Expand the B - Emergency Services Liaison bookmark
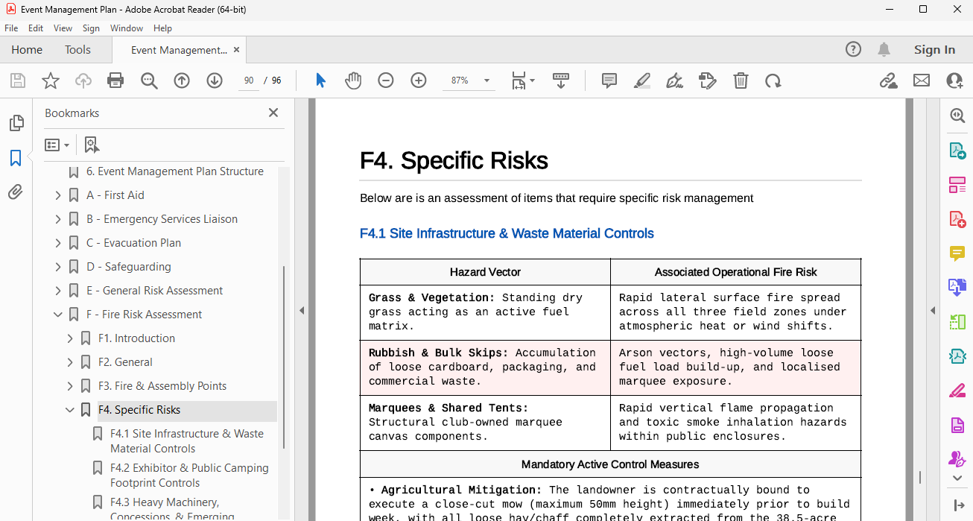The width and height of the screenshot is (973, 521). point(58,219)
